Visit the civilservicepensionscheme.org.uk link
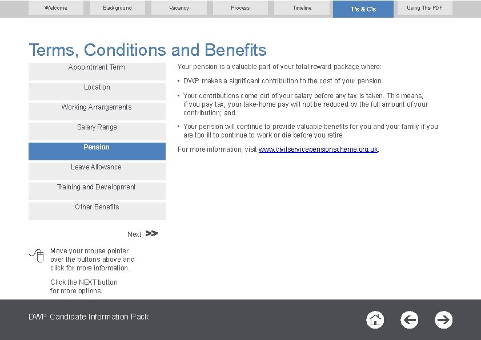This screenshot has height=340, width=481. 318,149
